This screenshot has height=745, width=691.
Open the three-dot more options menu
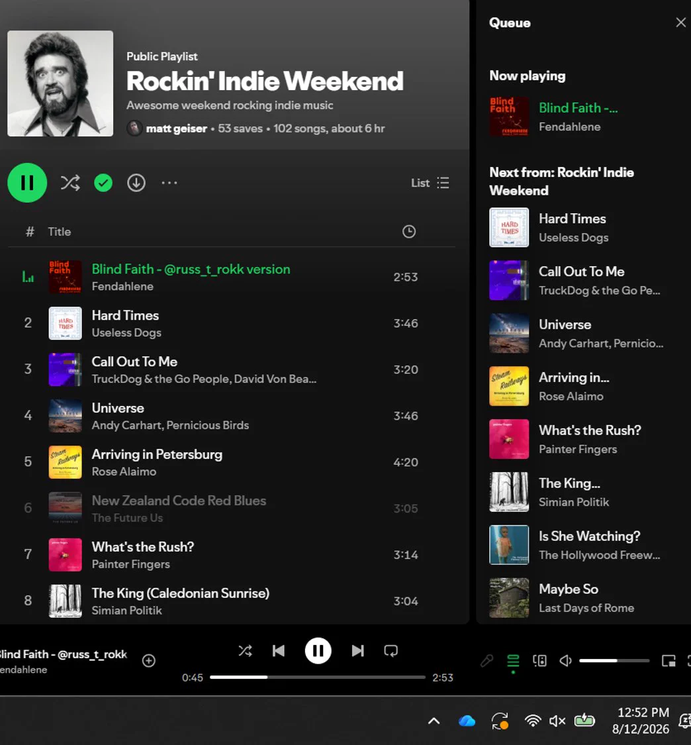(x=169, y=183)
